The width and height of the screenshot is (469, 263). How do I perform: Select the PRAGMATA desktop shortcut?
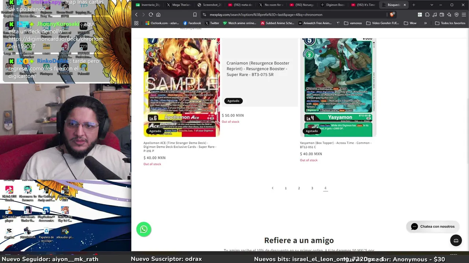tap(27, 233)
